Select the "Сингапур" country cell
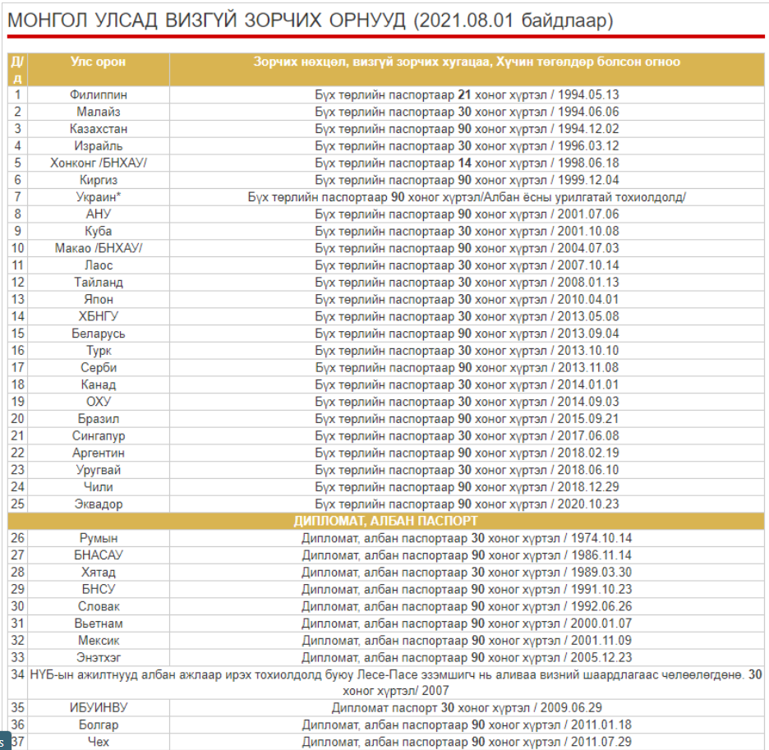This screenshot has height=750, width=769. pyautogui.click(x=98, y=436)
